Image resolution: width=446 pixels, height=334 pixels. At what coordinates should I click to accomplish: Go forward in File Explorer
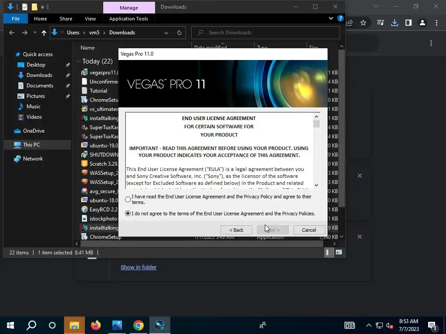tap(25, 33)
